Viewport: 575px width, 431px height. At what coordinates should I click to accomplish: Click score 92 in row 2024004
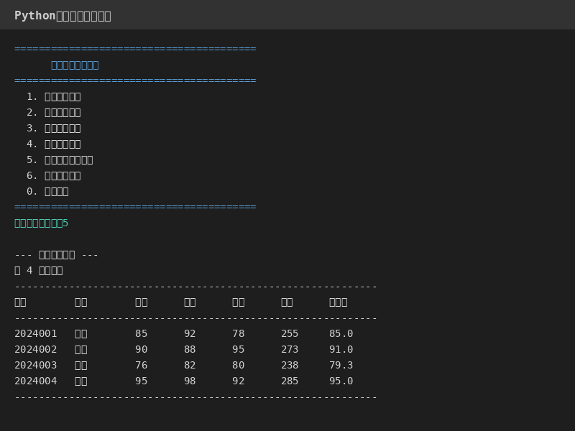[239, 381]
